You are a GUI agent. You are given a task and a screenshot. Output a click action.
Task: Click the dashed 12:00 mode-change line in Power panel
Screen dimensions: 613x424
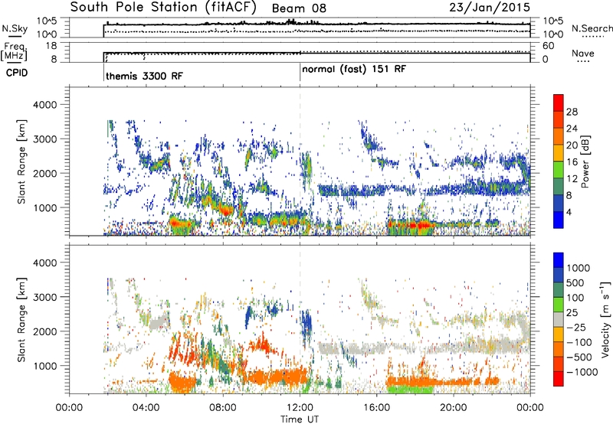300,161
